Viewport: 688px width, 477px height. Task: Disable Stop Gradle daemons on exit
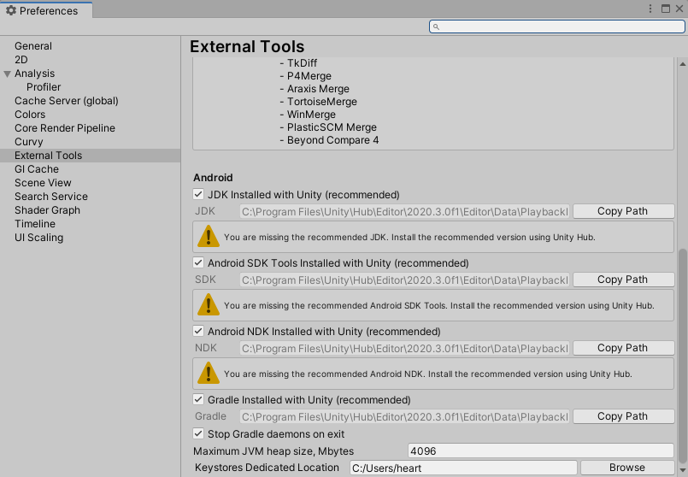point(198,433)
